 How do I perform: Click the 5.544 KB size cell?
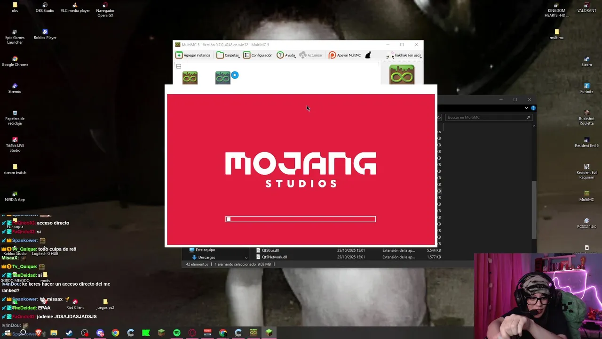point(434,250)
